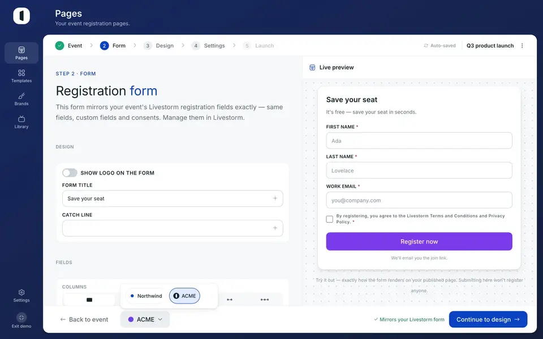Toggle Show logo on the form

coord(70,173)
